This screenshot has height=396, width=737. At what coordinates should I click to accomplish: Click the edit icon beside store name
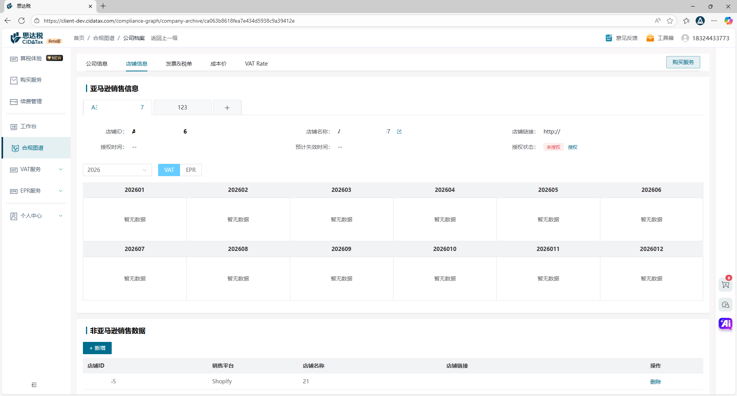tap(399, 132)
